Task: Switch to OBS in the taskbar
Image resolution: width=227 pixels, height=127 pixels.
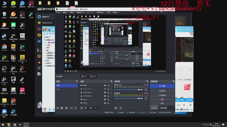Action: pos(26,124)
